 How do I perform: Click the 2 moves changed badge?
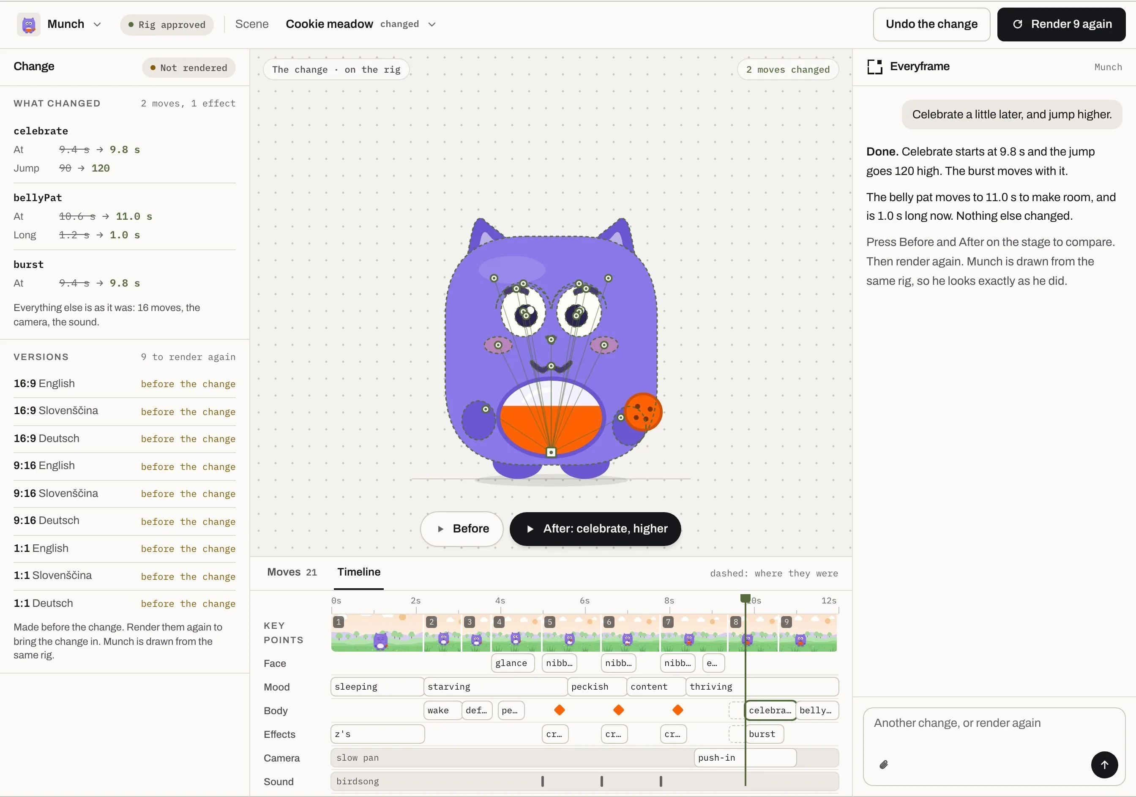[x=788, y=69]
